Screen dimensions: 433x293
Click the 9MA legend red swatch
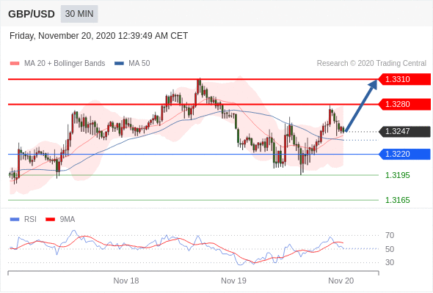point(50,220)
